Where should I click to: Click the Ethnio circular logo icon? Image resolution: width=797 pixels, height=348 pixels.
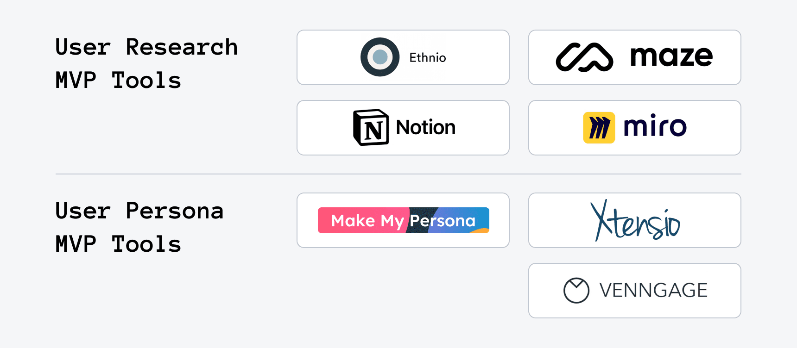coord(380,57)
